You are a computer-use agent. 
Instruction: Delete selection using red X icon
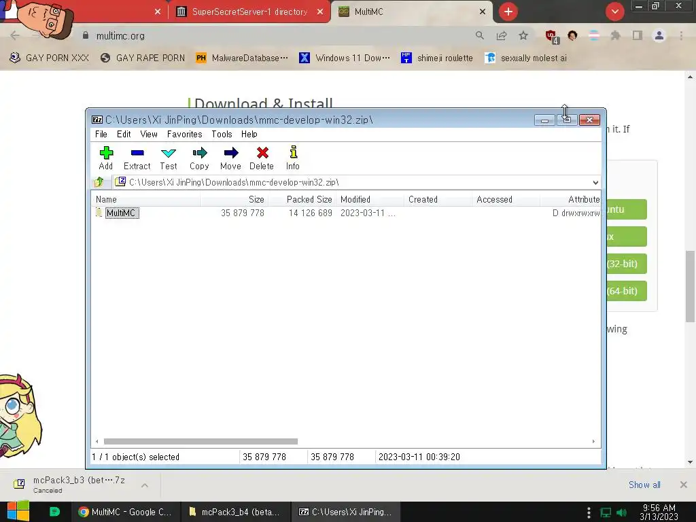pos(262,158)
